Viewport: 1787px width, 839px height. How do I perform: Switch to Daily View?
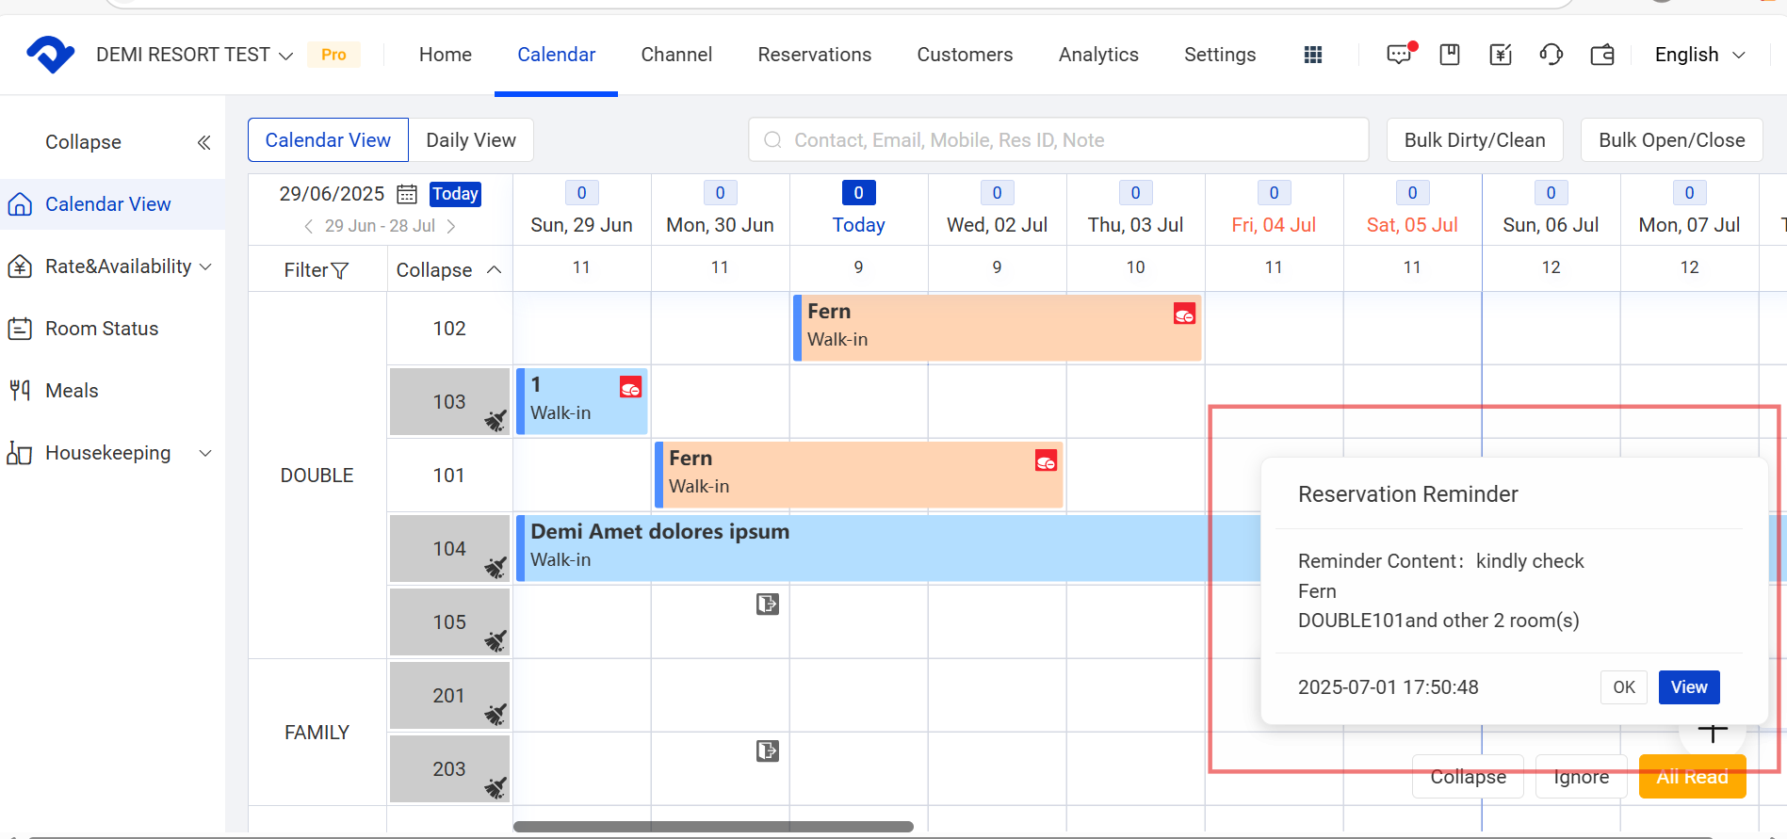[x=471, y=140]
